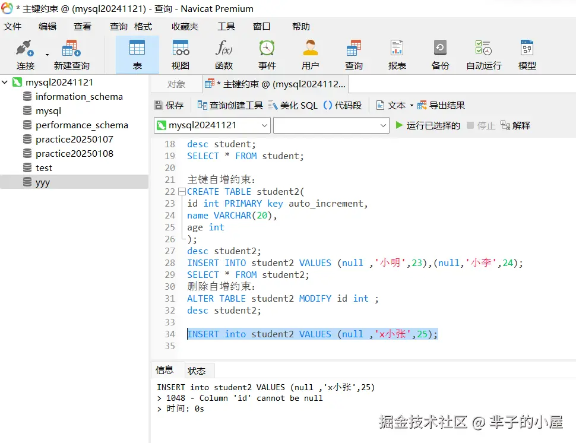The image size is (576, 443).
Task: Open the 备份 (Backup) toolbar icon
Action: pos(441,55)
